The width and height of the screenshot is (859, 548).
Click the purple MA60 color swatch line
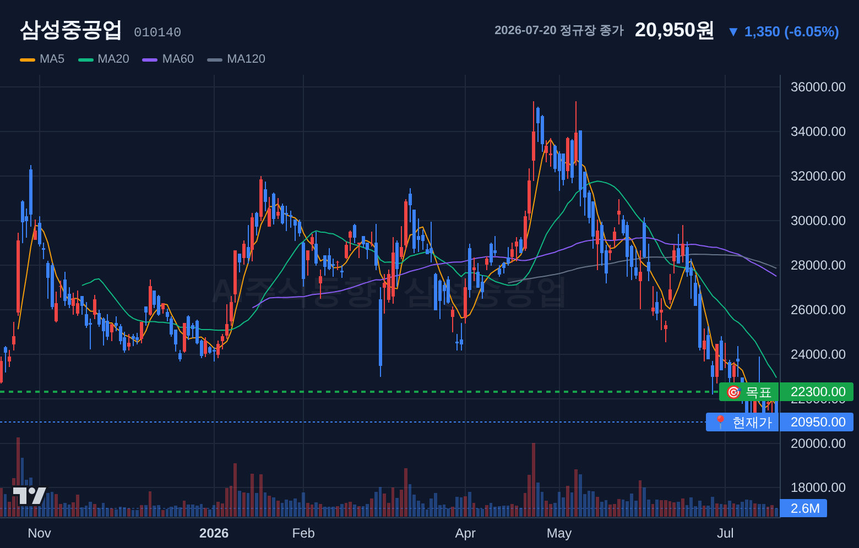tap(150, 59)
